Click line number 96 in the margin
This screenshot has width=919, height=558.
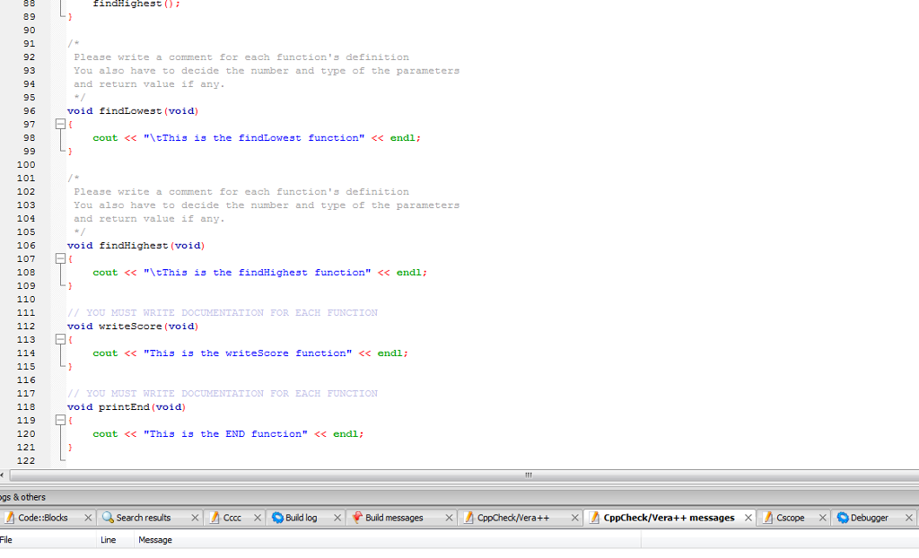pyautogui.click(x=30, y=110)
